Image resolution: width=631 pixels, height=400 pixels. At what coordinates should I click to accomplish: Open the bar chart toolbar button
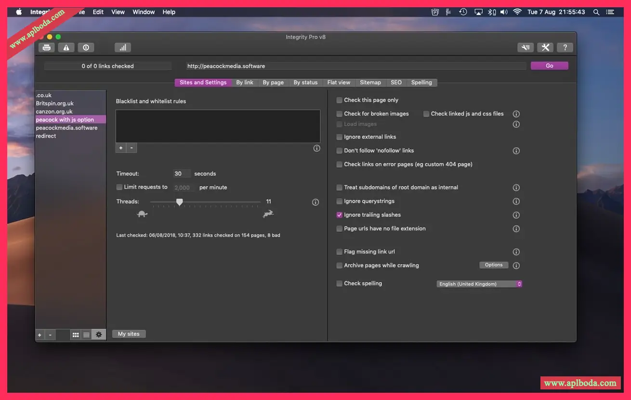pos(123,47)
